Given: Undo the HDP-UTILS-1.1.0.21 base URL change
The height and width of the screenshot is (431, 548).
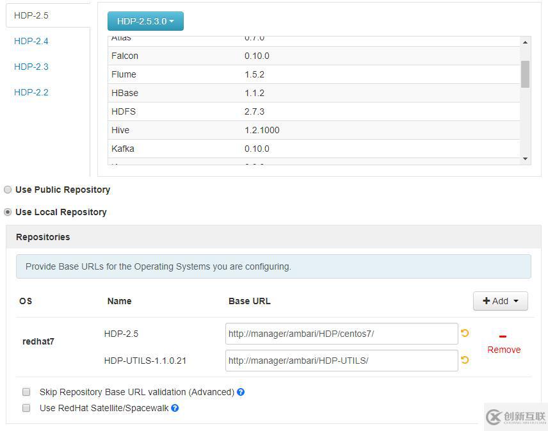Looking at the screenshot, I should (x=465, y=360).
